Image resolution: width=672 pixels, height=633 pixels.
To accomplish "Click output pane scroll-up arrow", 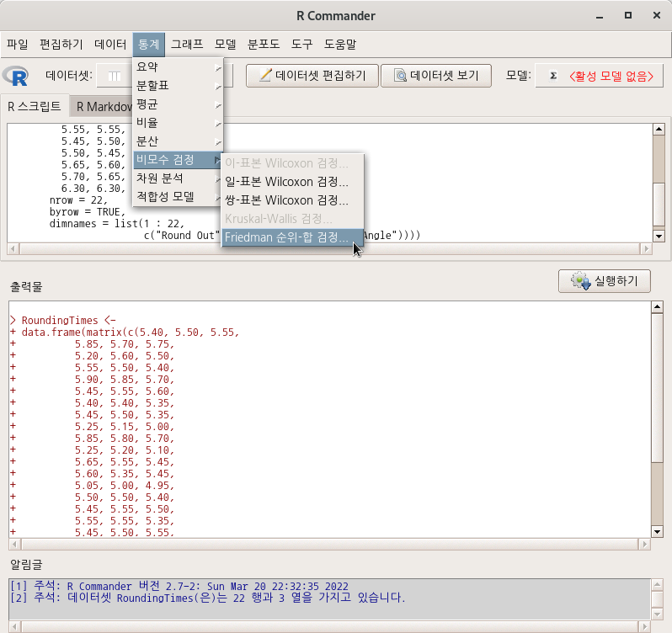I will click(x=657, y=306).
